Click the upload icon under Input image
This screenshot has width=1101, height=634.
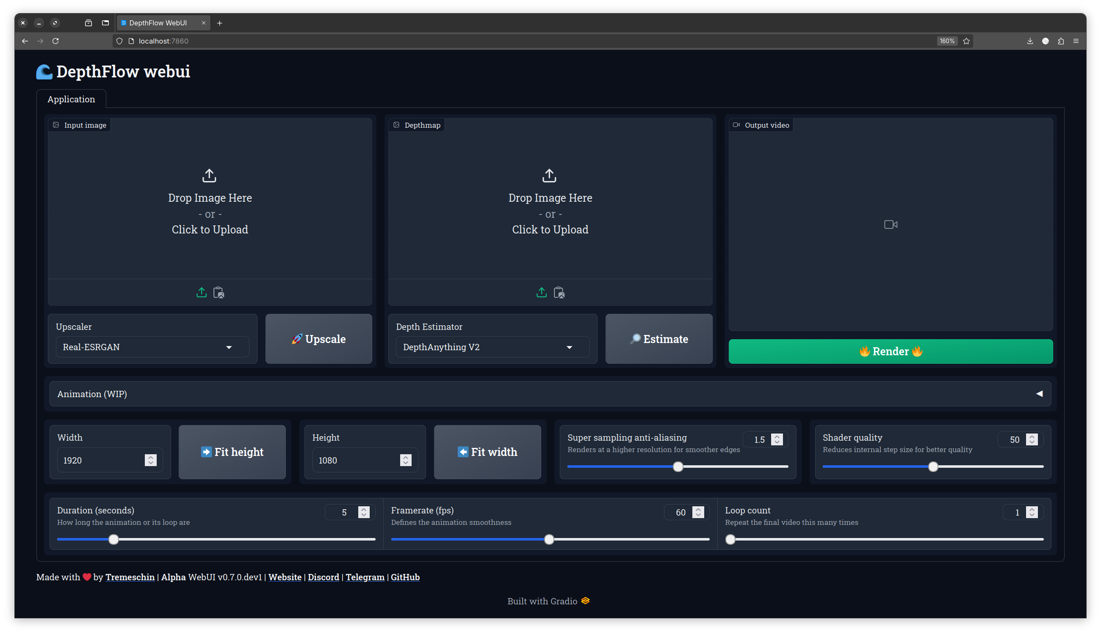tap(201, 292)
